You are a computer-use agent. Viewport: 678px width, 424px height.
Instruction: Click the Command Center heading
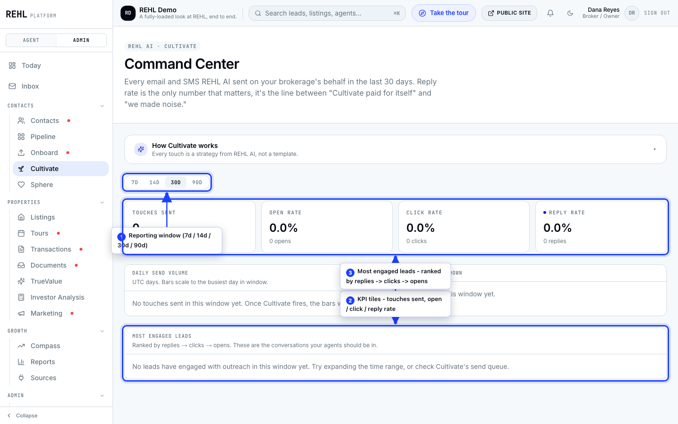pyautogui.click(x=182, y=64)
